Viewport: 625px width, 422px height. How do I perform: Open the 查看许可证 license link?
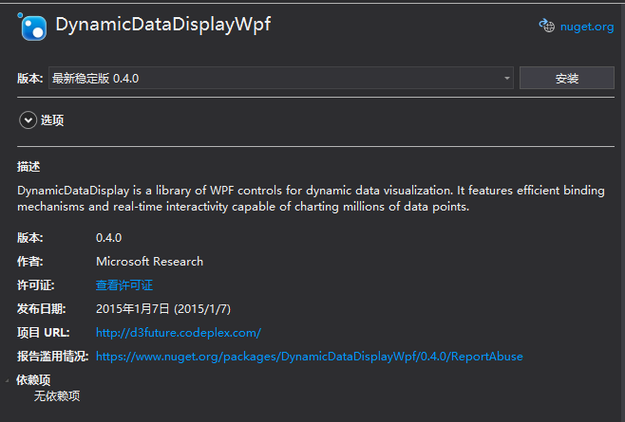click(124, 285)
